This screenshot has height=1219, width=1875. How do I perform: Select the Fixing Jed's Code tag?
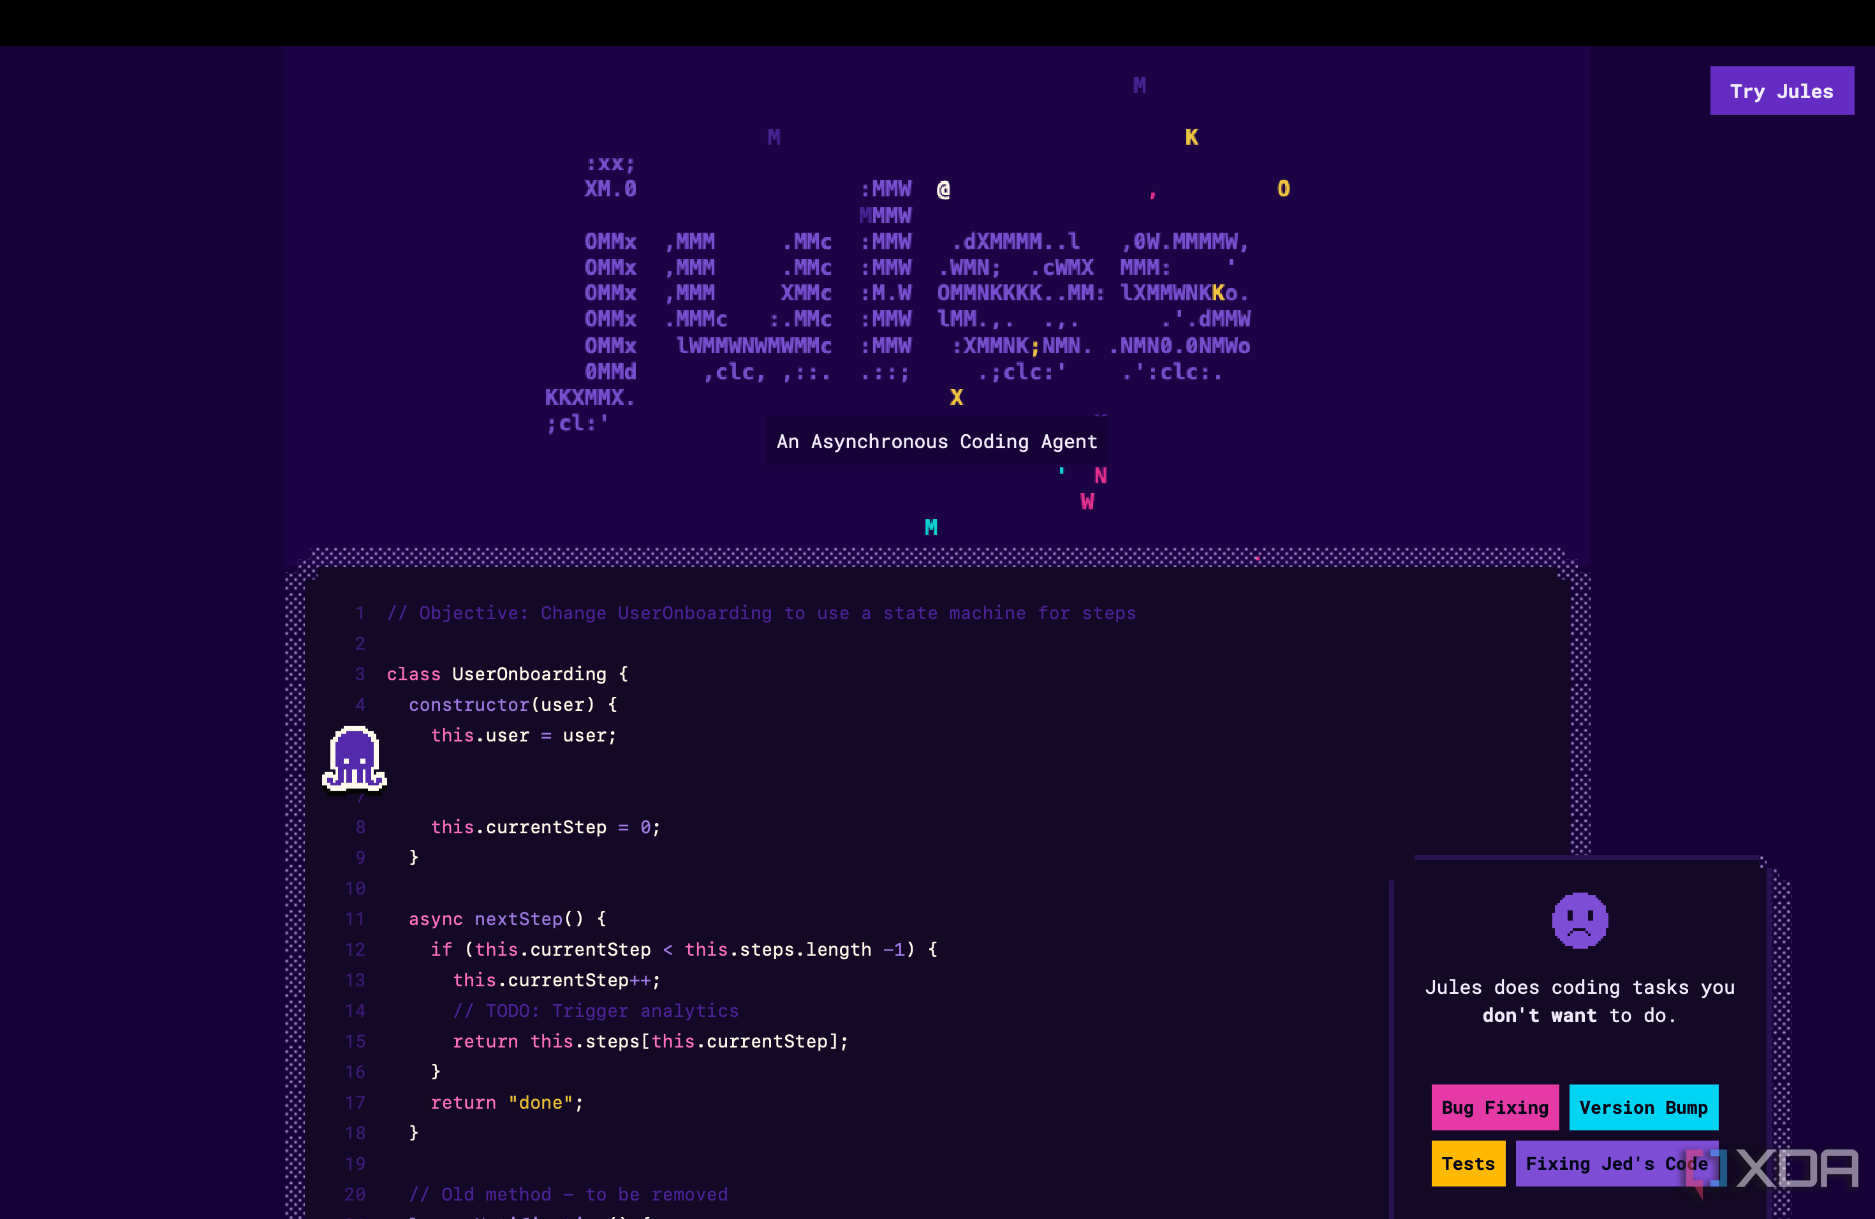1617,1163
